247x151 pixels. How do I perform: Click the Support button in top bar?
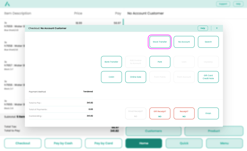(223, 4)
